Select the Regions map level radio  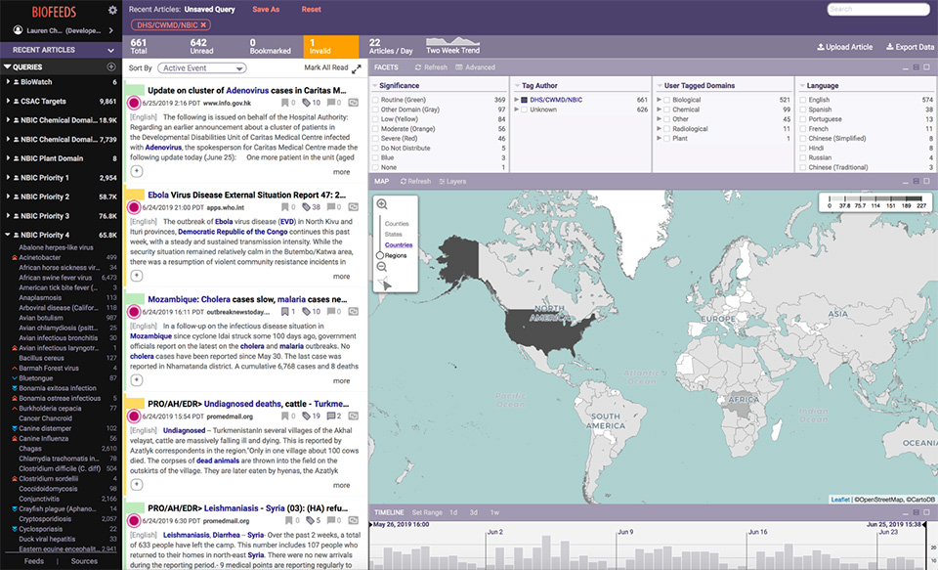[380, 255]
